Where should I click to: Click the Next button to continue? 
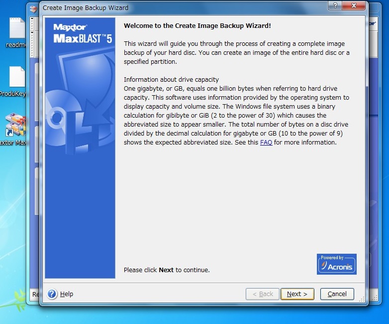(297, 294)
